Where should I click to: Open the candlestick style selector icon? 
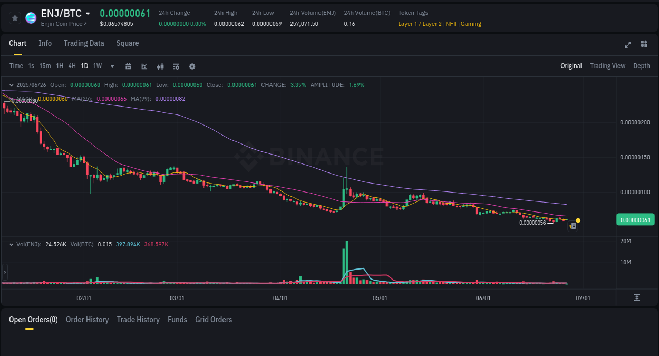(x=160, y=66)
